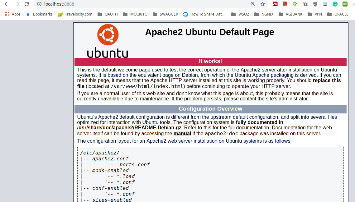Click the red It works! banner
The image size is (355, 202).
click(x=210, y=62)
